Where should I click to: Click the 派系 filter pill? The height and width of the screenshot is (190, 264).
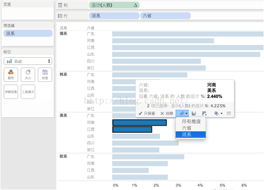[x=28, y=33]
